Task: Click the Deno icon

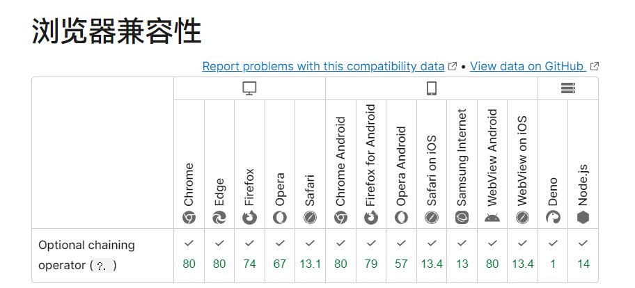Action: click(x=553, y=218)
